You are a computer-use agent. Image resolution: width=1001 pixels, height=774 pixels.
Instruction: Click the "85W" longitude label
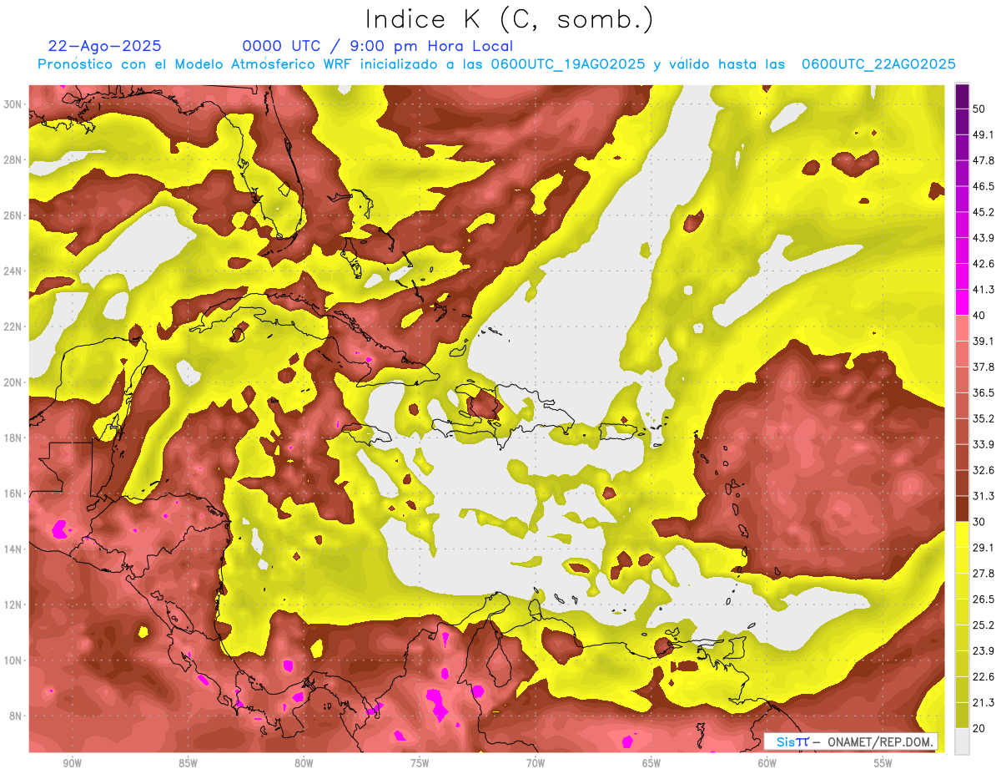pyautogui.click(x=188, y=764)
